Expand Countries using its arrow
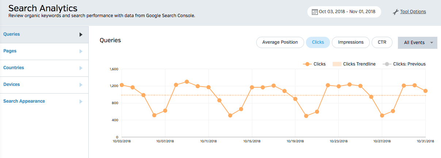Image resolution: width=441 pixels, height=158 pixels. coord(81,68)
